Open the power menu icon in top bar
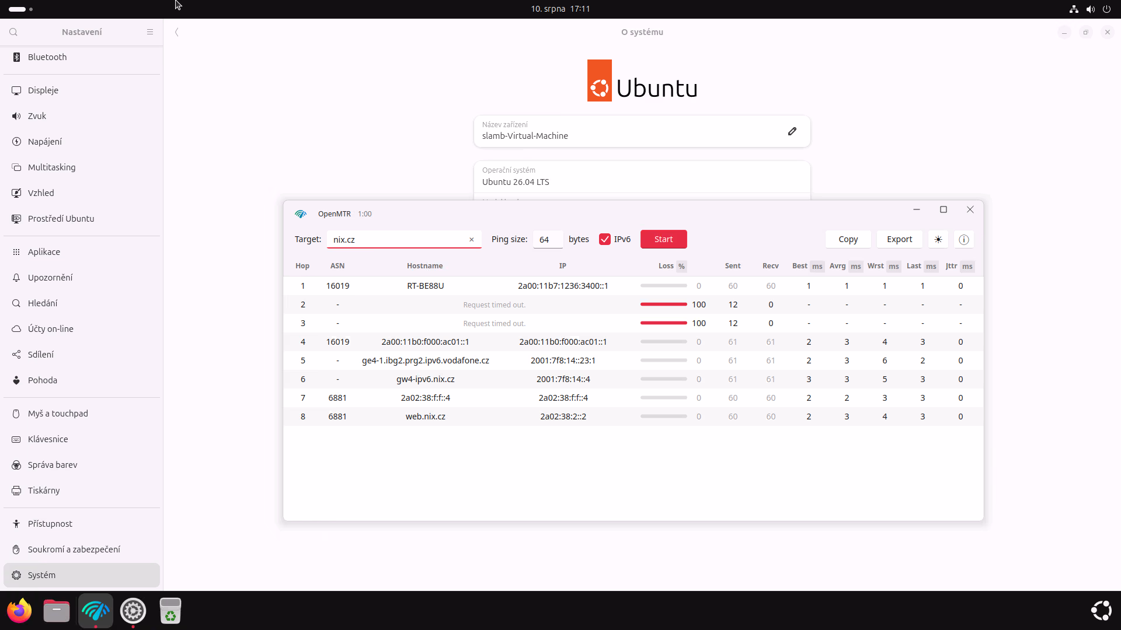Screen dimensions: 1121x630 (1106, 9)
